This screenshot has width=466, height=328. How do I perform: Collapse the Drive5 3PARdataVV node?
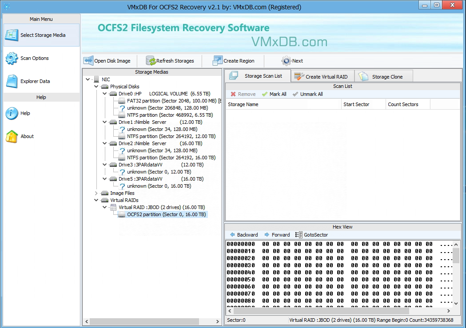coord(104,179)
